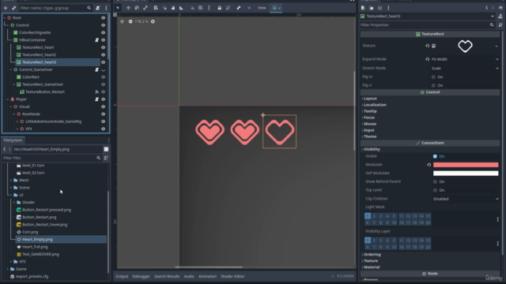Image resolution: width=506 pixels, height=284 pixels.
Task: Collapse the HBoxContainer node in scene tree
Action: point(10,40)
